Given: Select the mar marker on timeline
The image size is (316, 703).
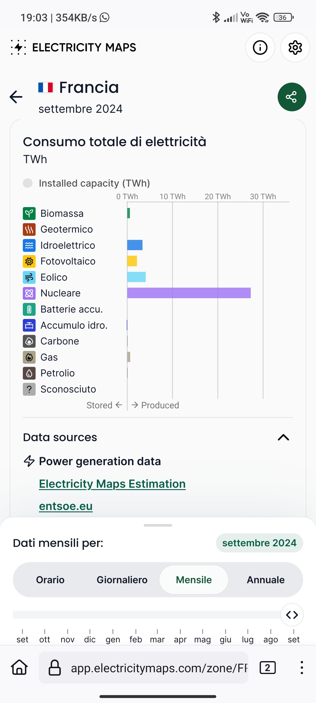Looking at the screenshot, I should pyautogui.click(x=157, y=637).
